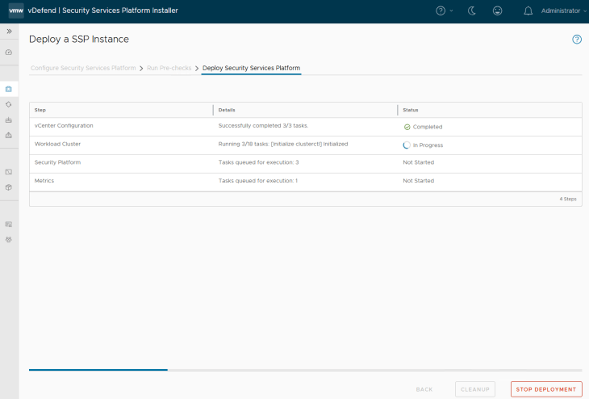This screenshot has height=399, width=589.
Task: Open the dashboard gauge icon in sidebar
Action: (x=9, y=52)
